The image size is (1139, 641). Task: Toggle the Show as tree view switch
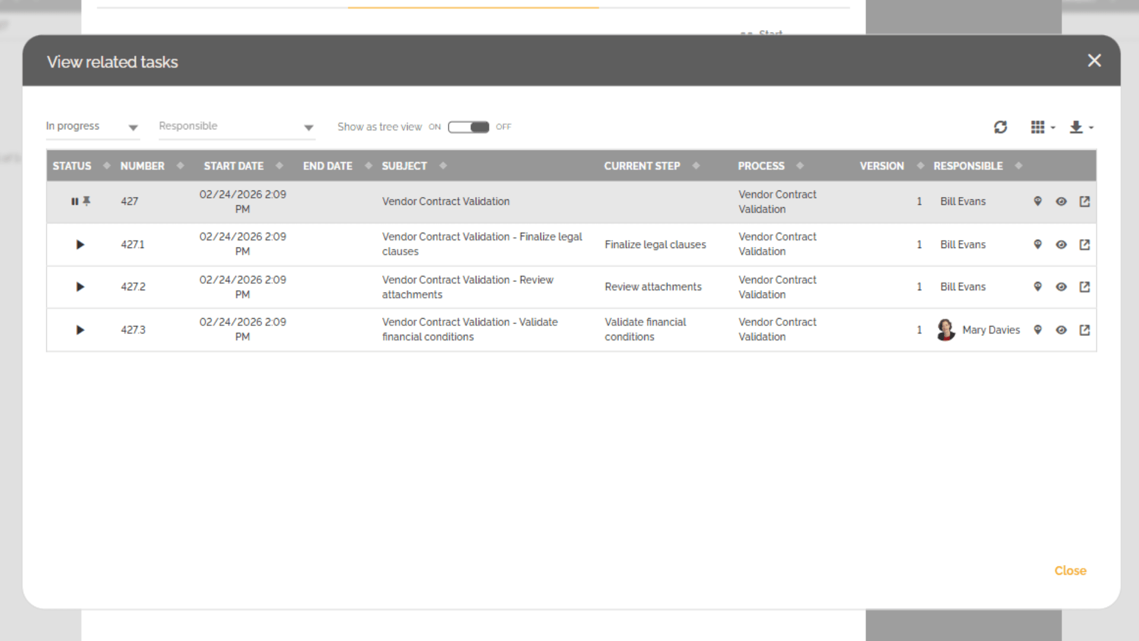469,127
